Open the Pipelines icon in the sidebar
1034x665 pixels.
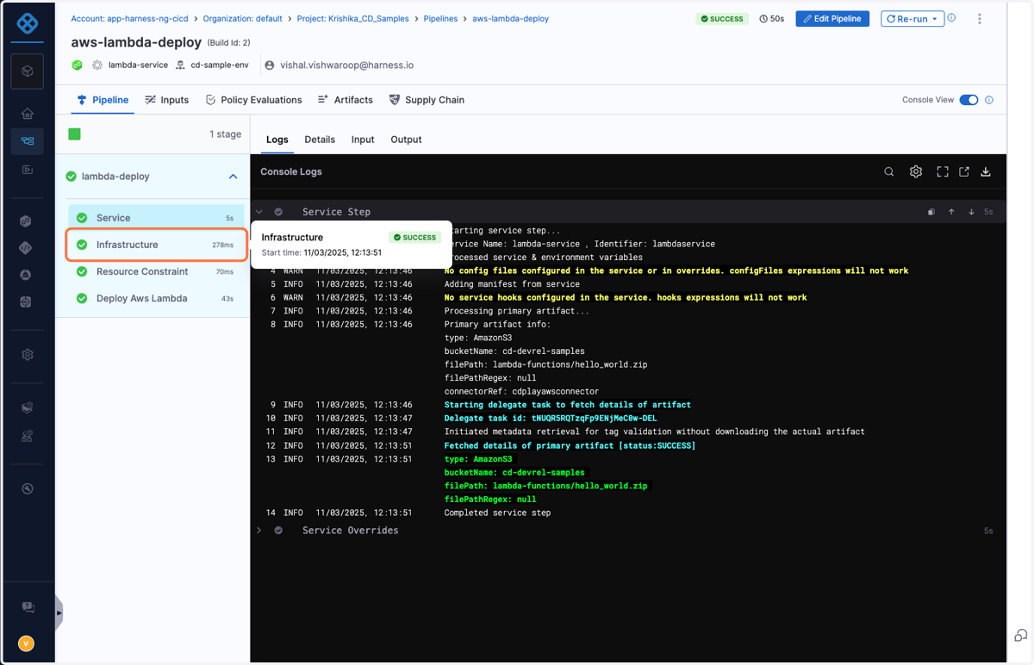[x=28, y=141]
